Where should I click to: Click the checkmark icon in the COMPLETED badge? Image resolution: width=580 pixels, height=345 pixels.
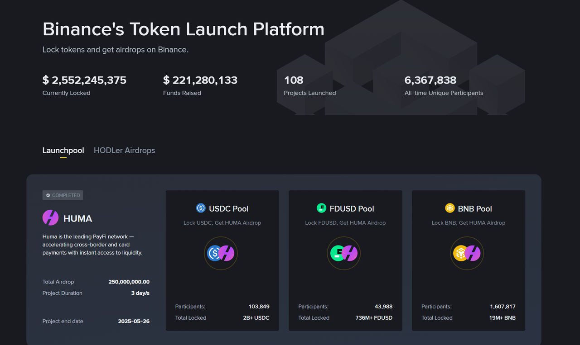point(48,195)
